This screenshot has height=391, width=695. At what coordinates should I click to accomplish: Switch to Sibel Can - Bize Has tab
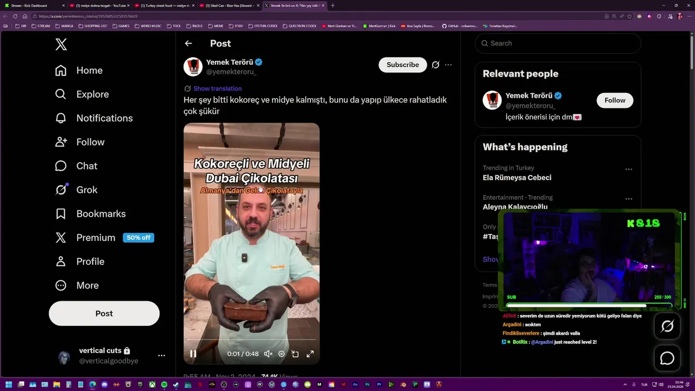(x=229, y=5)
